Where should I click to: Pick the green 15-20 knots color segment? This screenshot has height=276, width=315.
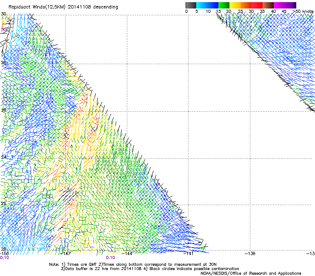pyautogui.click(x=224, y=5)
